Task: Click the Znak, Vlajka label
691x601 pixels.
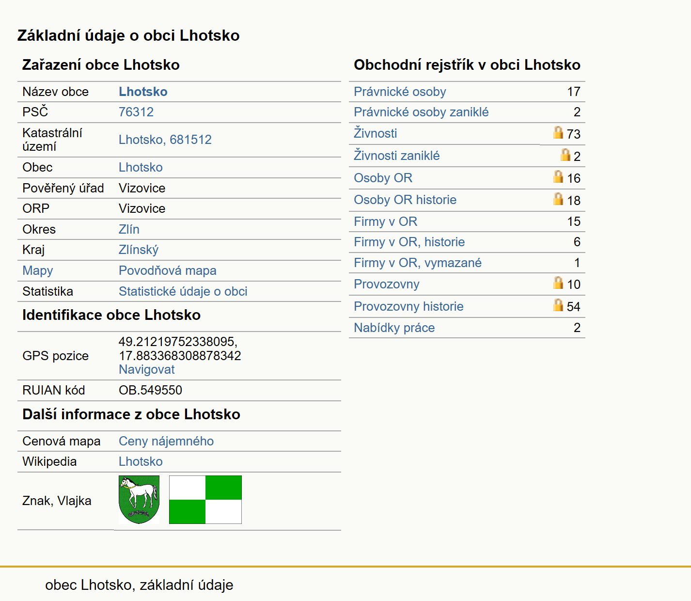Action: 57,501
